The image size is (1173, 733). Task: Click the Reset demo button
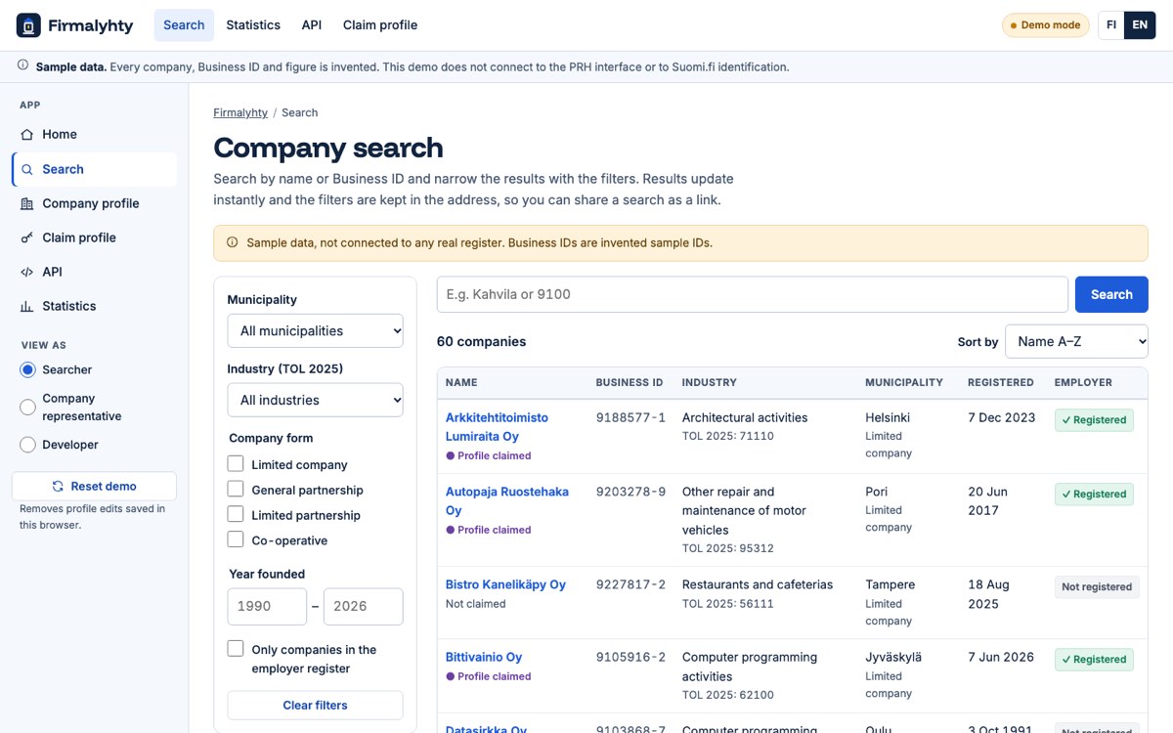tap(95, 486)
